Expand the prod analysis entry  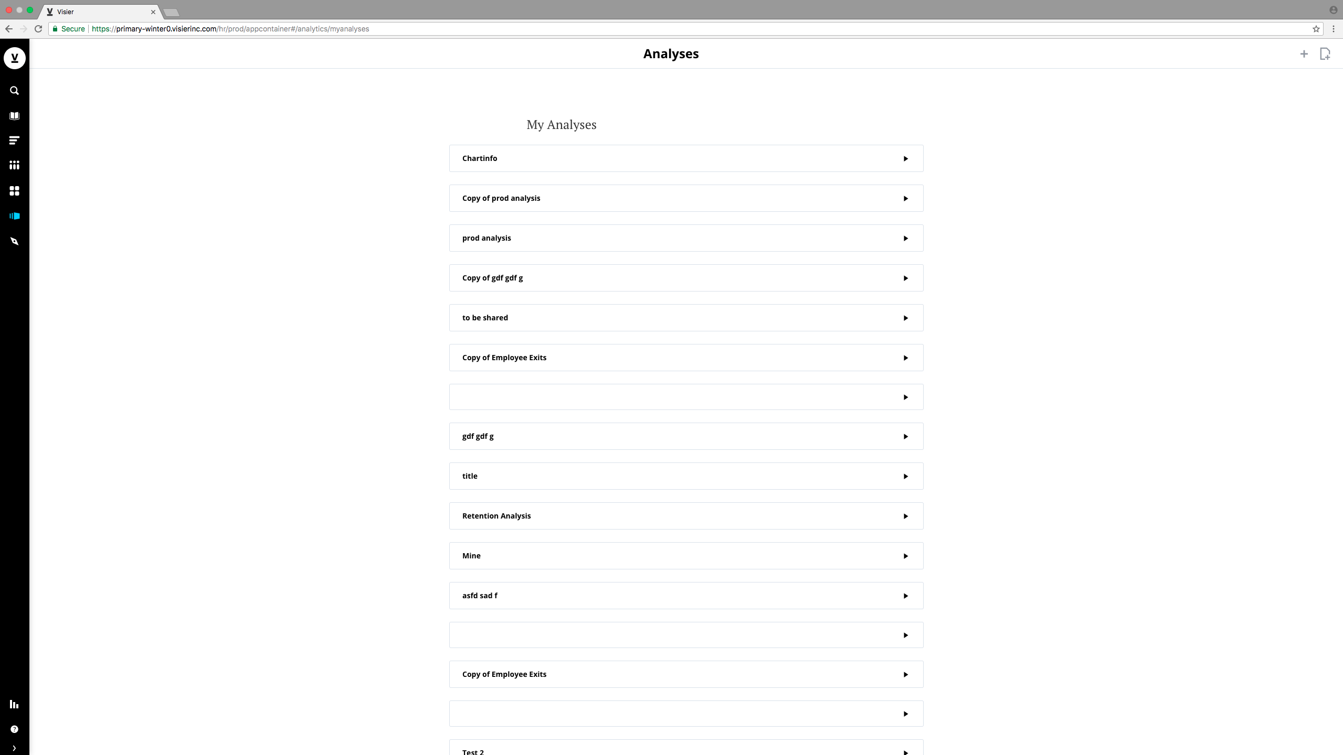905,238
